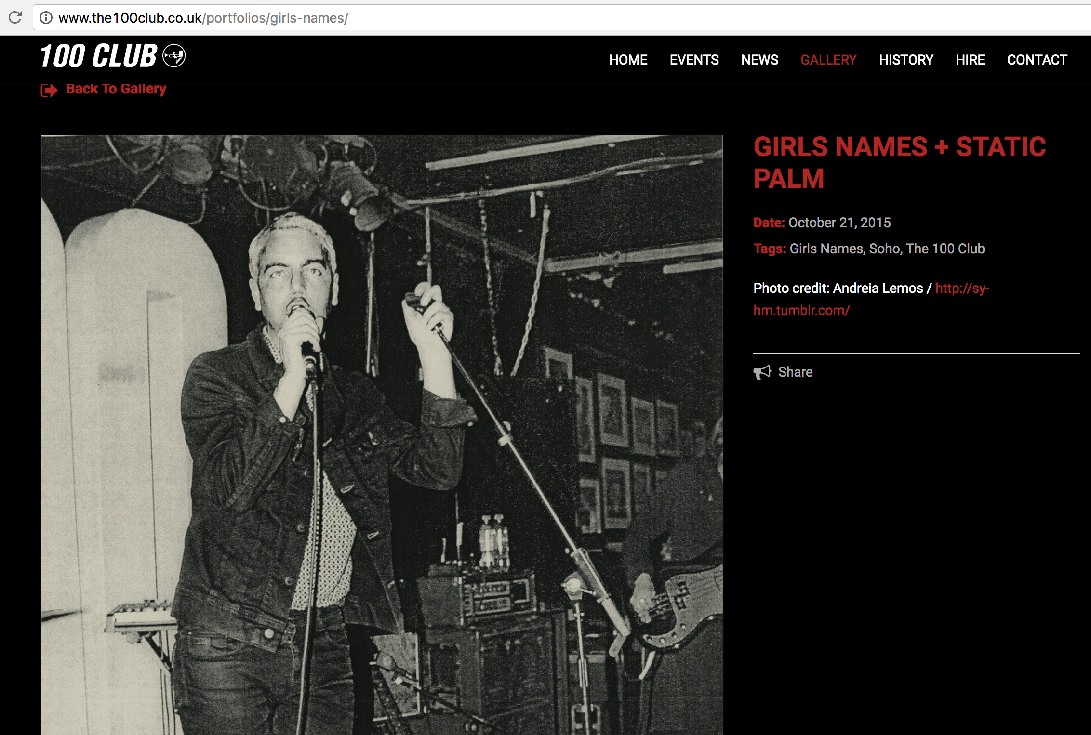Open the 100 CLUB logo text
Image resolution: width=1091 pixels, height=735 pixels.
click(x=98, y=56)
